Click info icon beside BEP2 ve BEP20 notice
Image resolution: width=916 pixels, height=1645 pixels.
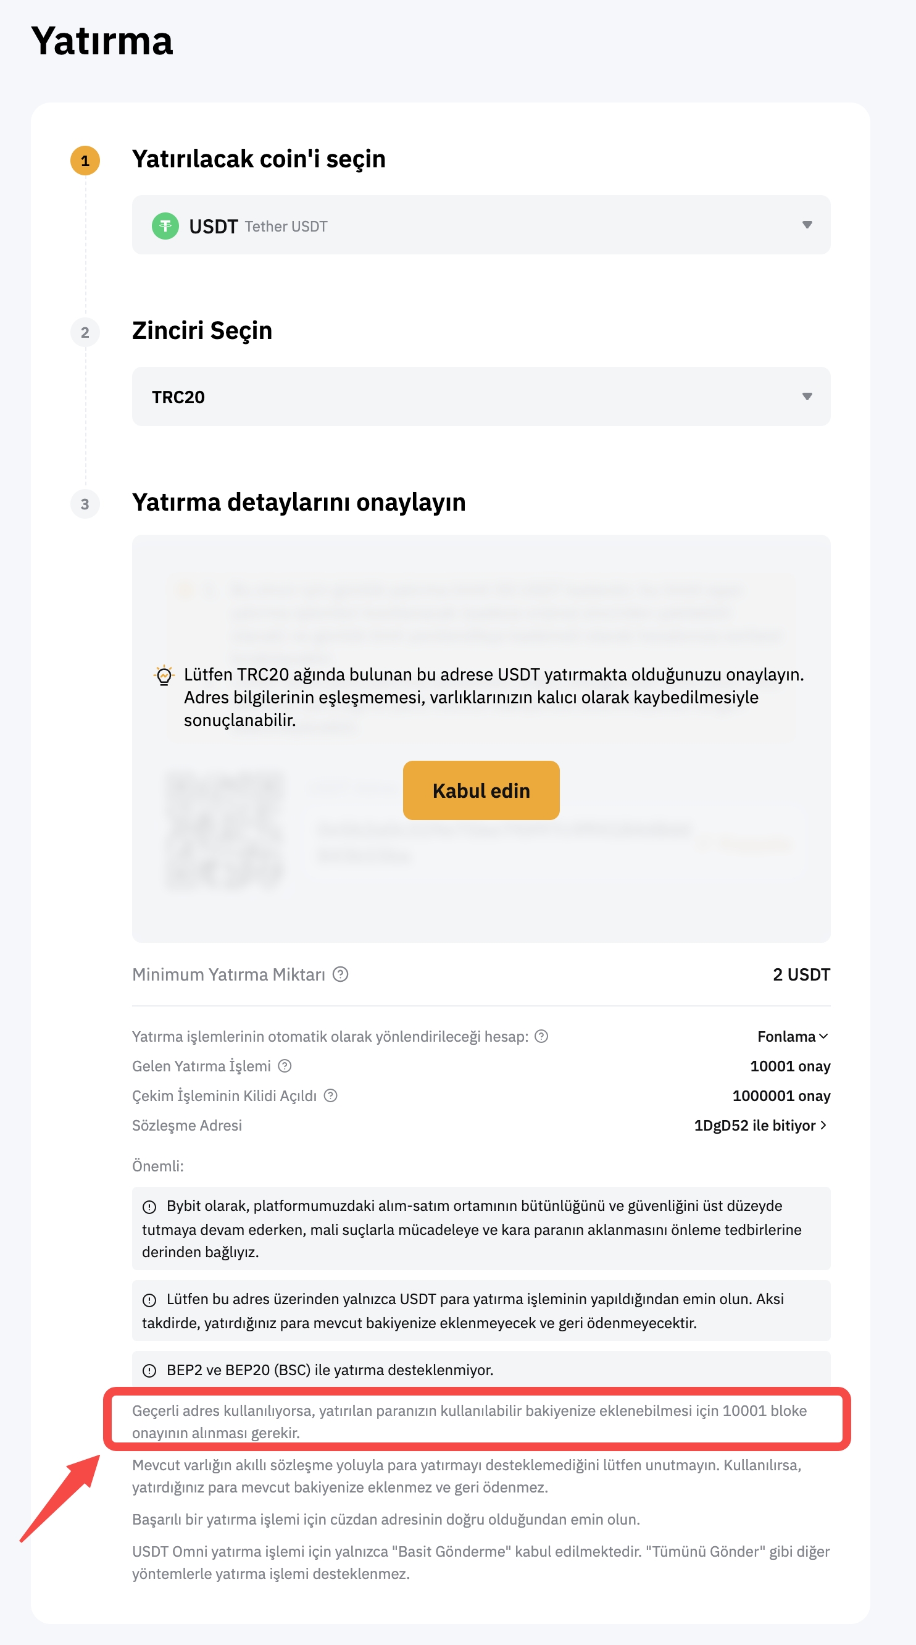pyautogui.click(x=149, y=1370)
